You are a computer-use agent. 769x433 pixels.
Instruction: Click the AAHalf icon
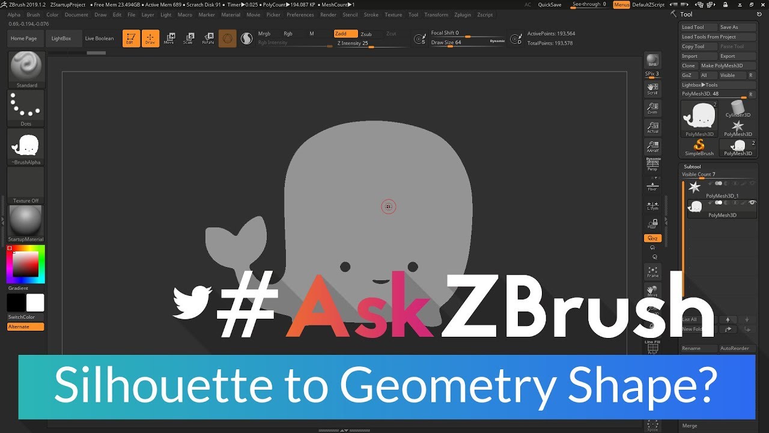coord(652,147)
